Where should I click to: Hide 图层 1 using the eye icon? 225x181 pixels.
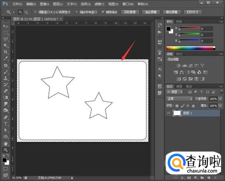click(169, 113)
